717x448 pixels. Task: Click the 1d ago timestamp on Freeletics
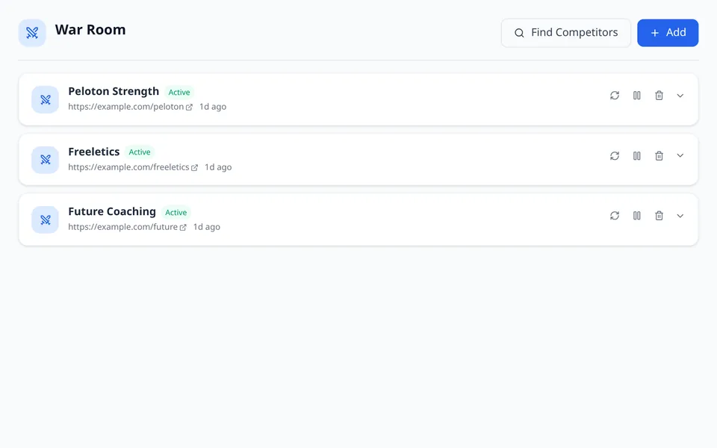pyautogui.click(x=218, y=167)
